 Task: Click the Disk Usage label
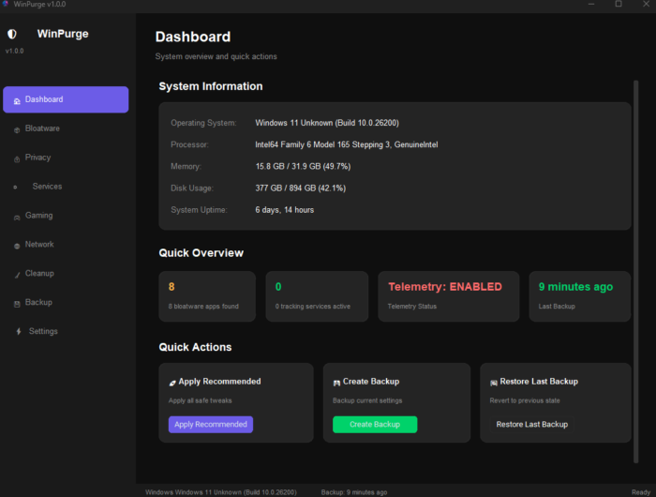[x=191, y=188]
